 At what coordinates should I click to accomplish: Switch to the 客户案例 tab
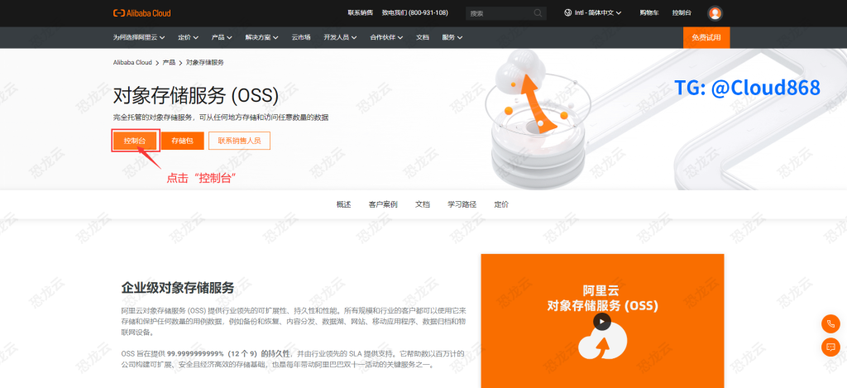(383, 204)
